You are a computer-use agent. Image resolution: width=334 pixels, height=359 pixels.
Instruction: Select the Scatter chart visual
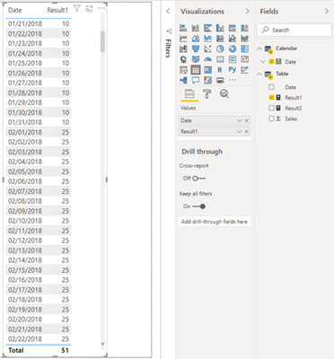pos(207,48)
